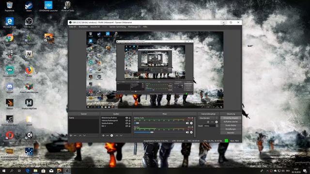Select the PUBG desktop shortcut
Screen dimensions: 310x174
pyautogui.click(x=9, y=153)
